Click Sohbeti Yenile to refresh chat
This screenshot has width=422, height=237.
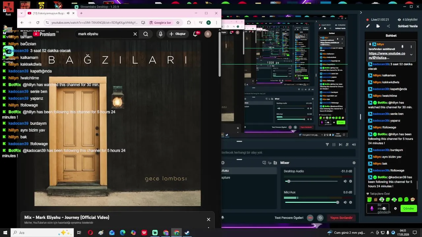pos(407,26)
